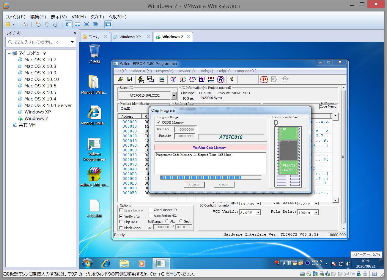The image size is (387, 280).
Task: Click the Open file icon in Willem toolbar
Action: coord(120,79)
